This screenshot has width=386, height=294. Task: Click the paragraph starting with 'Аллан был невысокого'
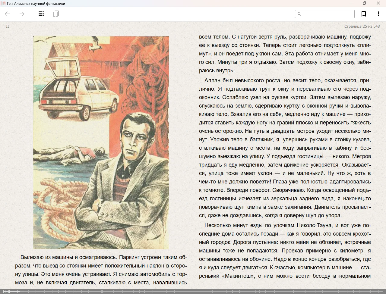[x=285, y=148]
